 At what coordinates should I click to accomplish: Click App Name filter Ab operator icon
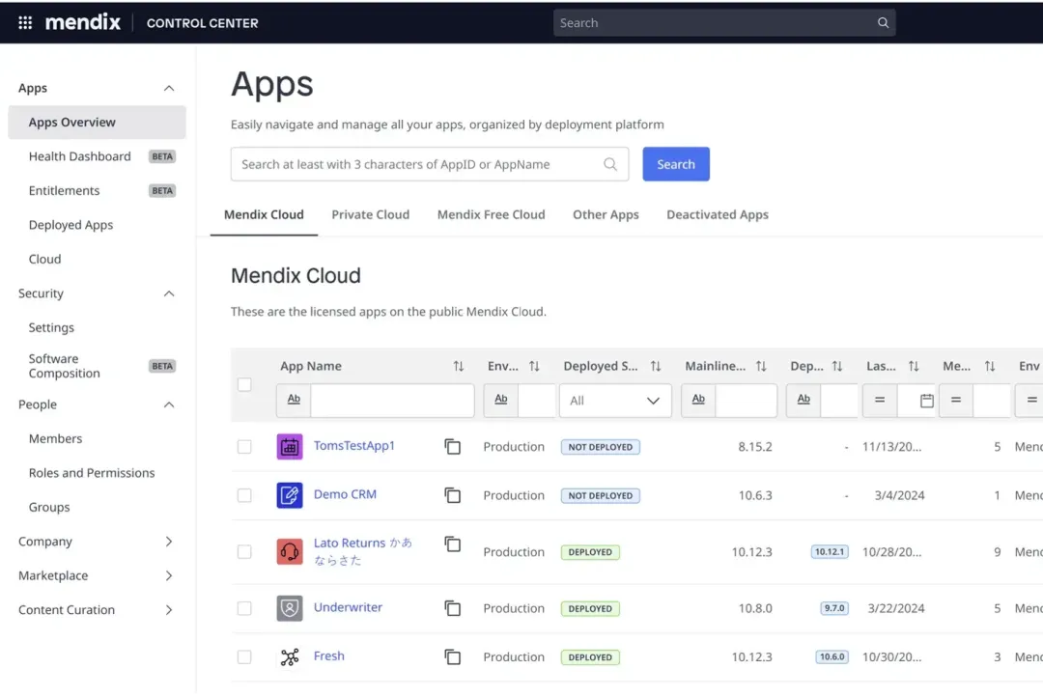294,400
